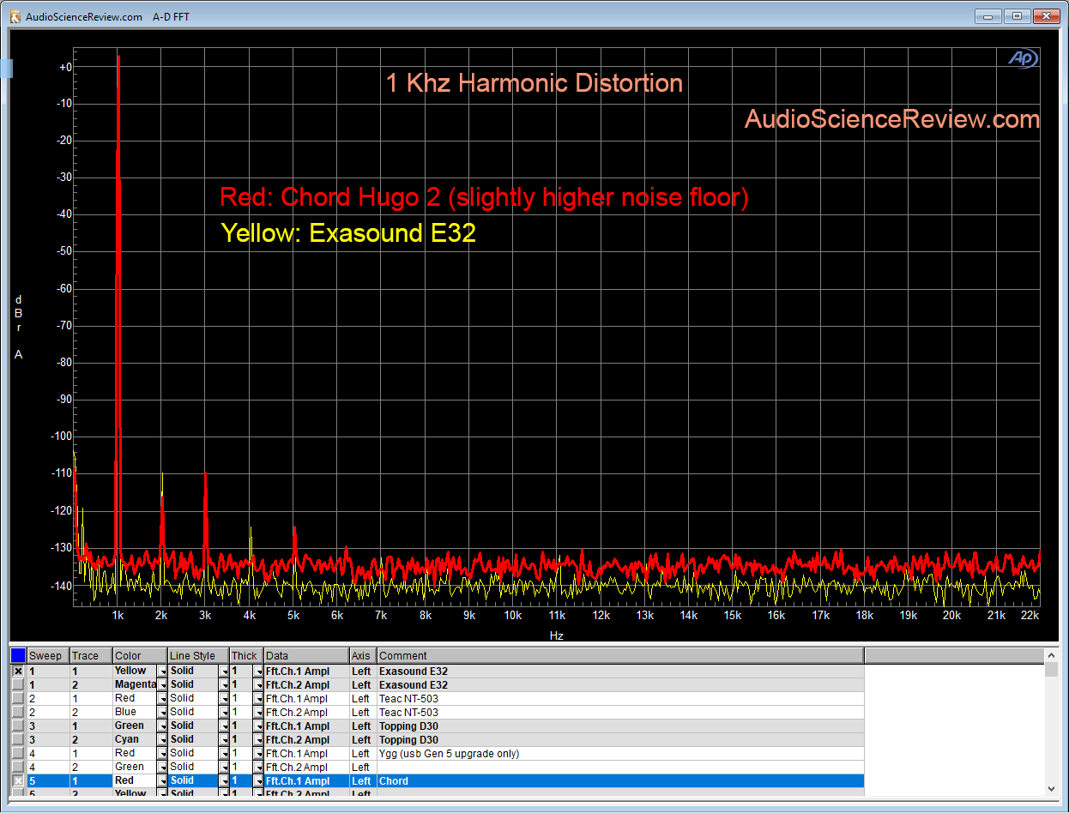Show the Ygg (usb Gen 5 upgrade only) trace

(x=18, y=753)
